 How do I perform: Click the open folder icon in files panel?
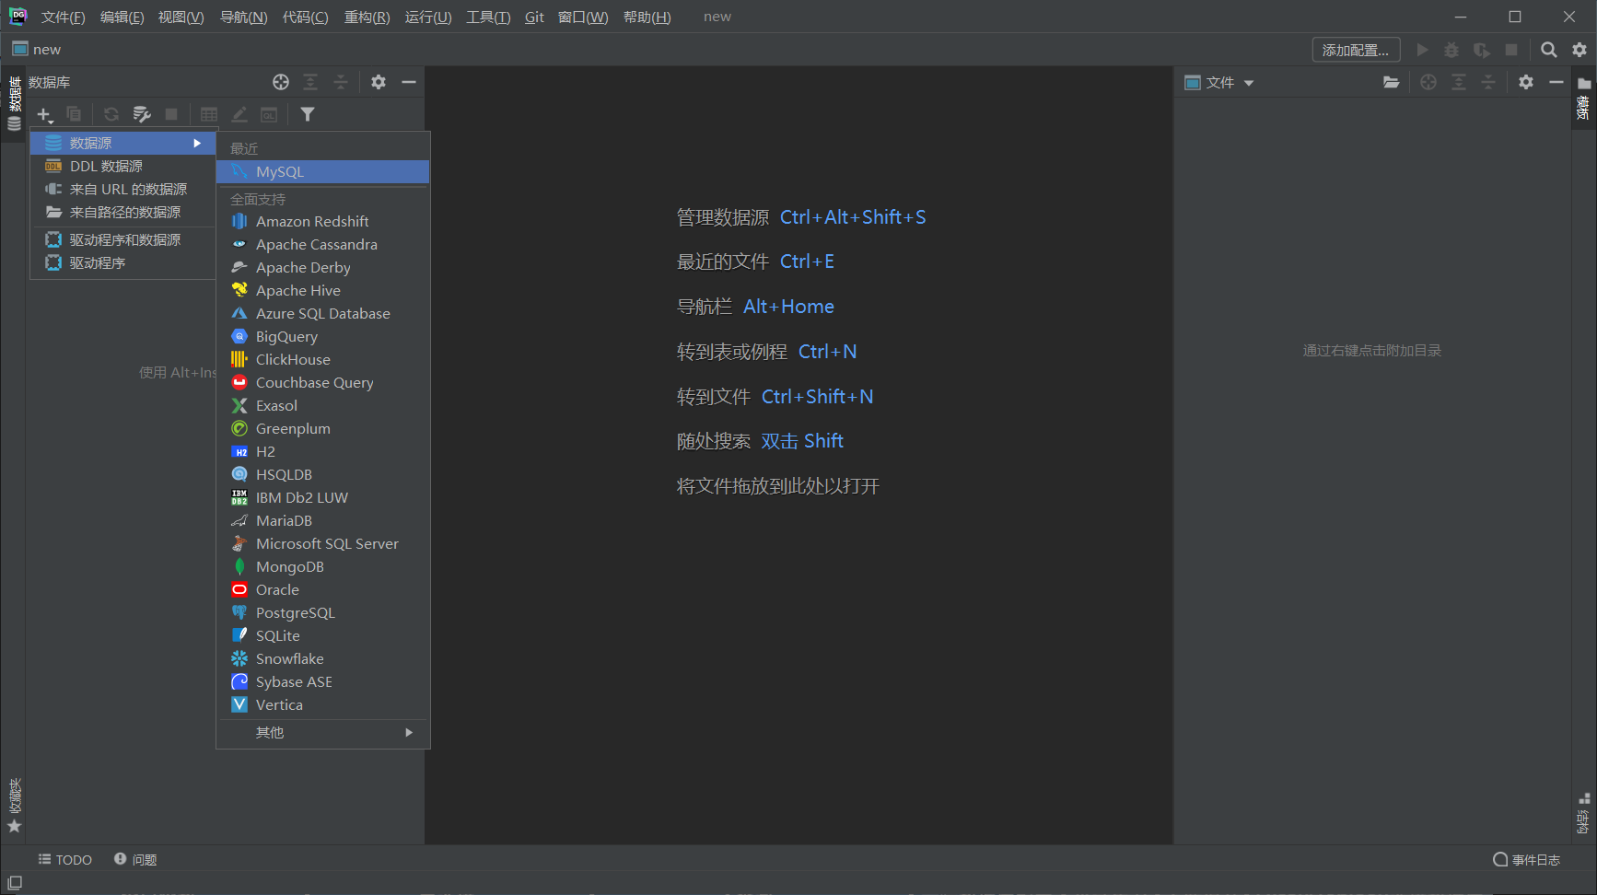[1392, 82]
